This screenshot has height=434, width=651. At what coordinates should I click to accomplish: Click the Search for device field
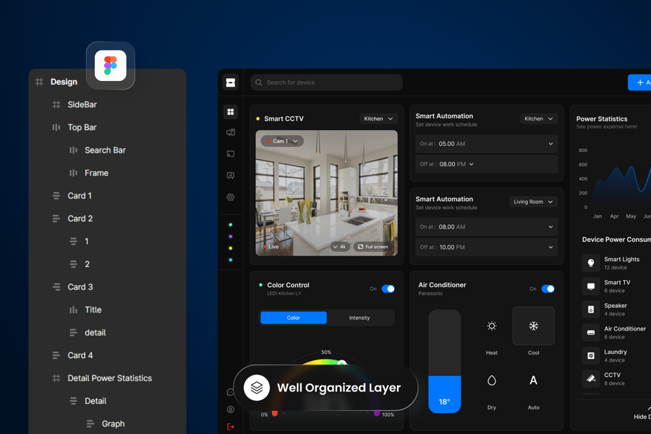tap(327, 82)
